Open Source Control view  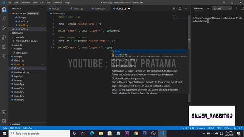pos(4,28)
